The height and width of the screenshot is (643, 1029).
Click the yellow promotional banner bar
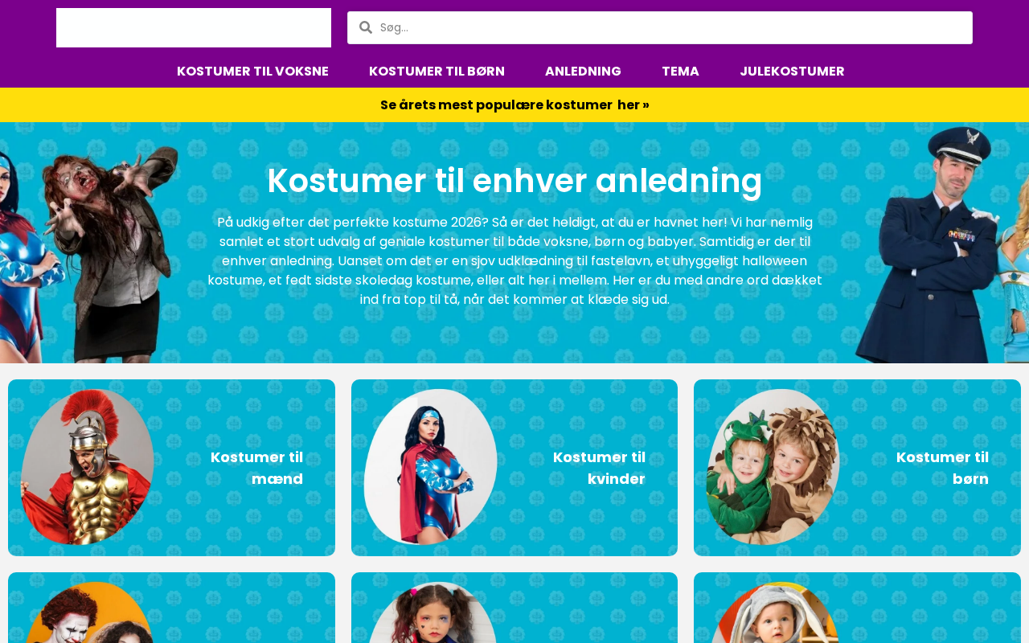pyautogui.click(x=514, y=104)
